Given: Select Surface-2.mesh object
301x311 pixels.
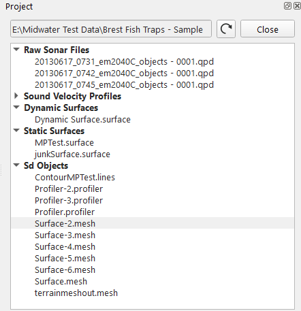Looking at the screenshot, I should pos(65,224).
